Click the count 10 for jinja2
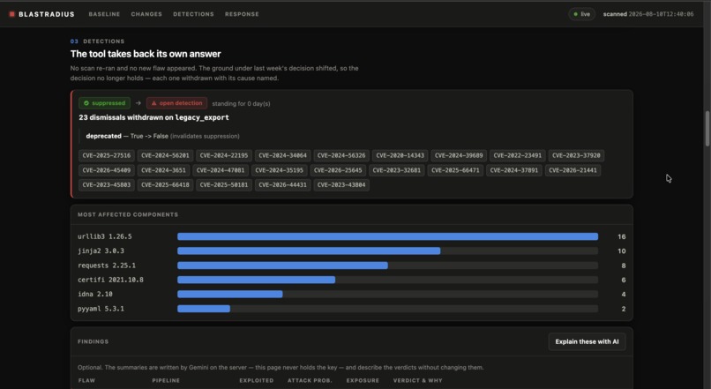The height and width of the screenshot is (389, 711). [x=622, y=251]
